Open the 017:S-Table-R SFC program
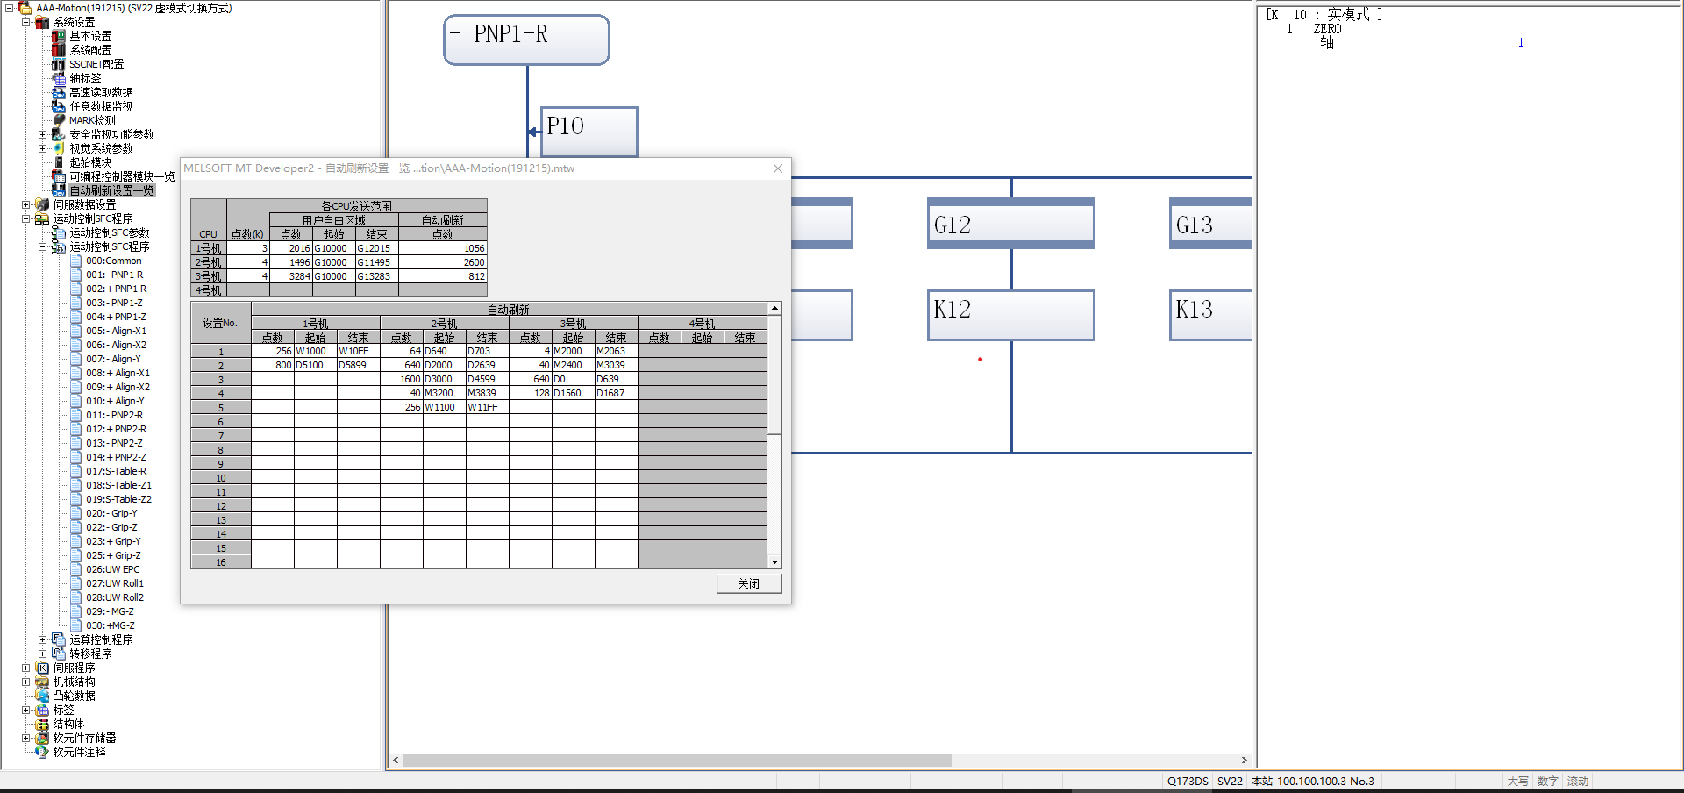This screenshot has height=793, width=1684. coord(116,471)
